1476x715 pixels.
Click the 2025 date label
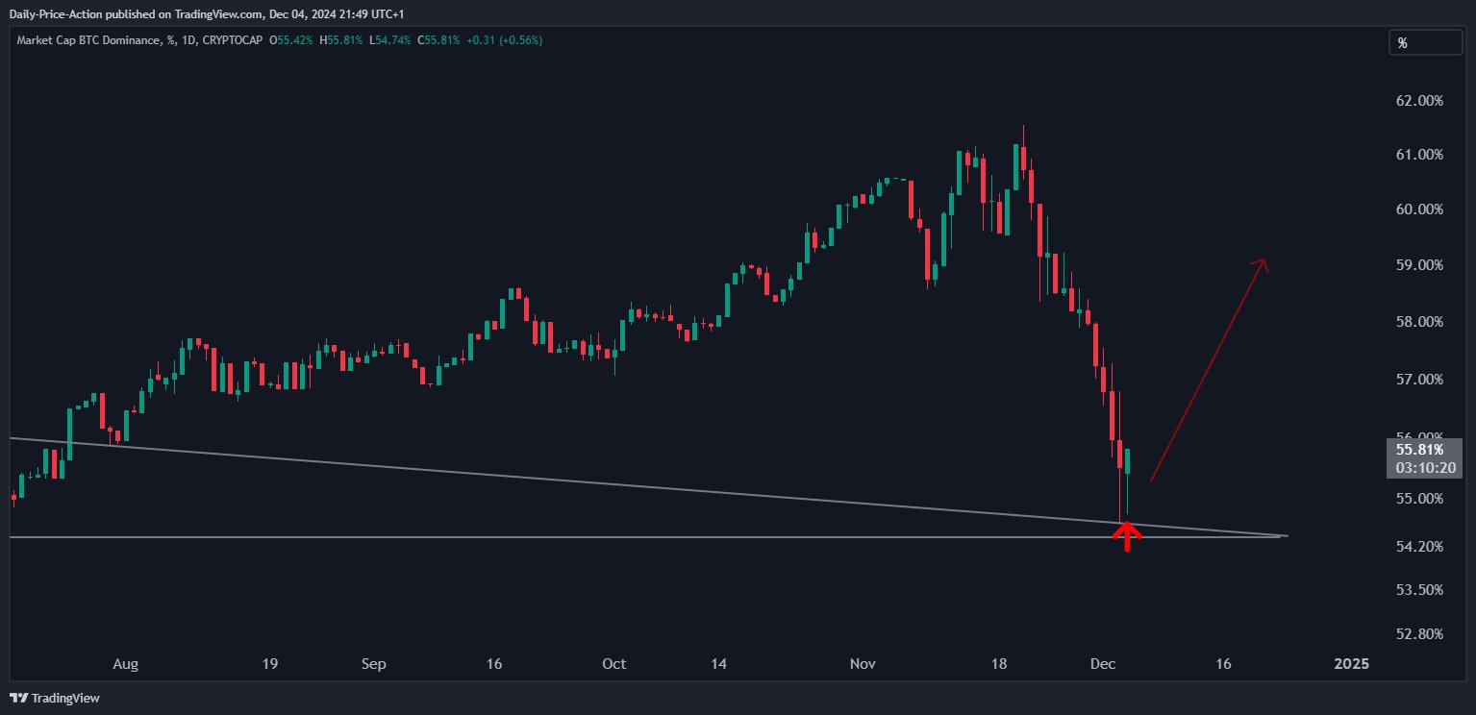point(1352,664)
